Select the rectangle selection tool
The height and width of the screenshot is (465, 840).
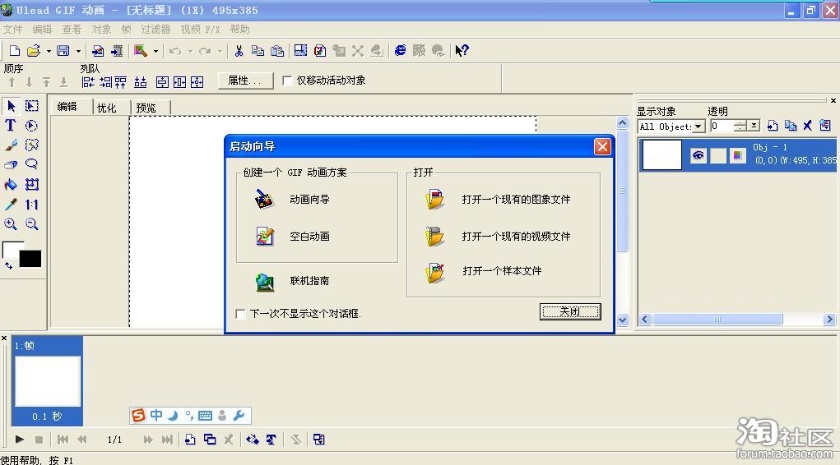(31, 106)
